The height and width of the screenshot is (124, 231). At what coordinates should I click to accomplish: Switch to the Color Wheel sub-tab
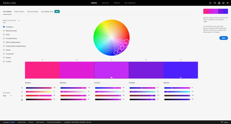click(7, 12)
